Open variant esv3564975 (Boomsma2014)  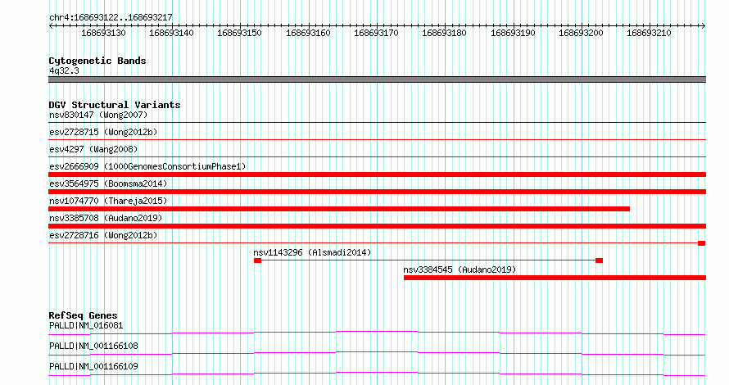pos(108,183)
